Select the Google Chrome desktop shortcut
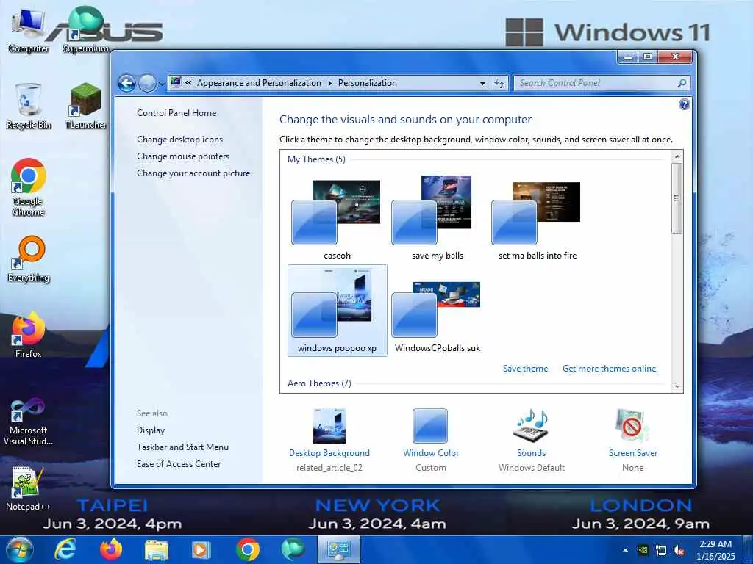The height and width of the screenshot is (564, 753). pyautogui.click(x=29, y=187)
